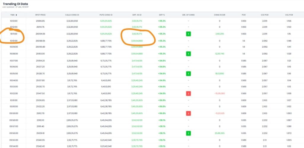The image size is (304, 148).
Task: Click the Trending OI Data title
Action: click(x=16, y=4)
